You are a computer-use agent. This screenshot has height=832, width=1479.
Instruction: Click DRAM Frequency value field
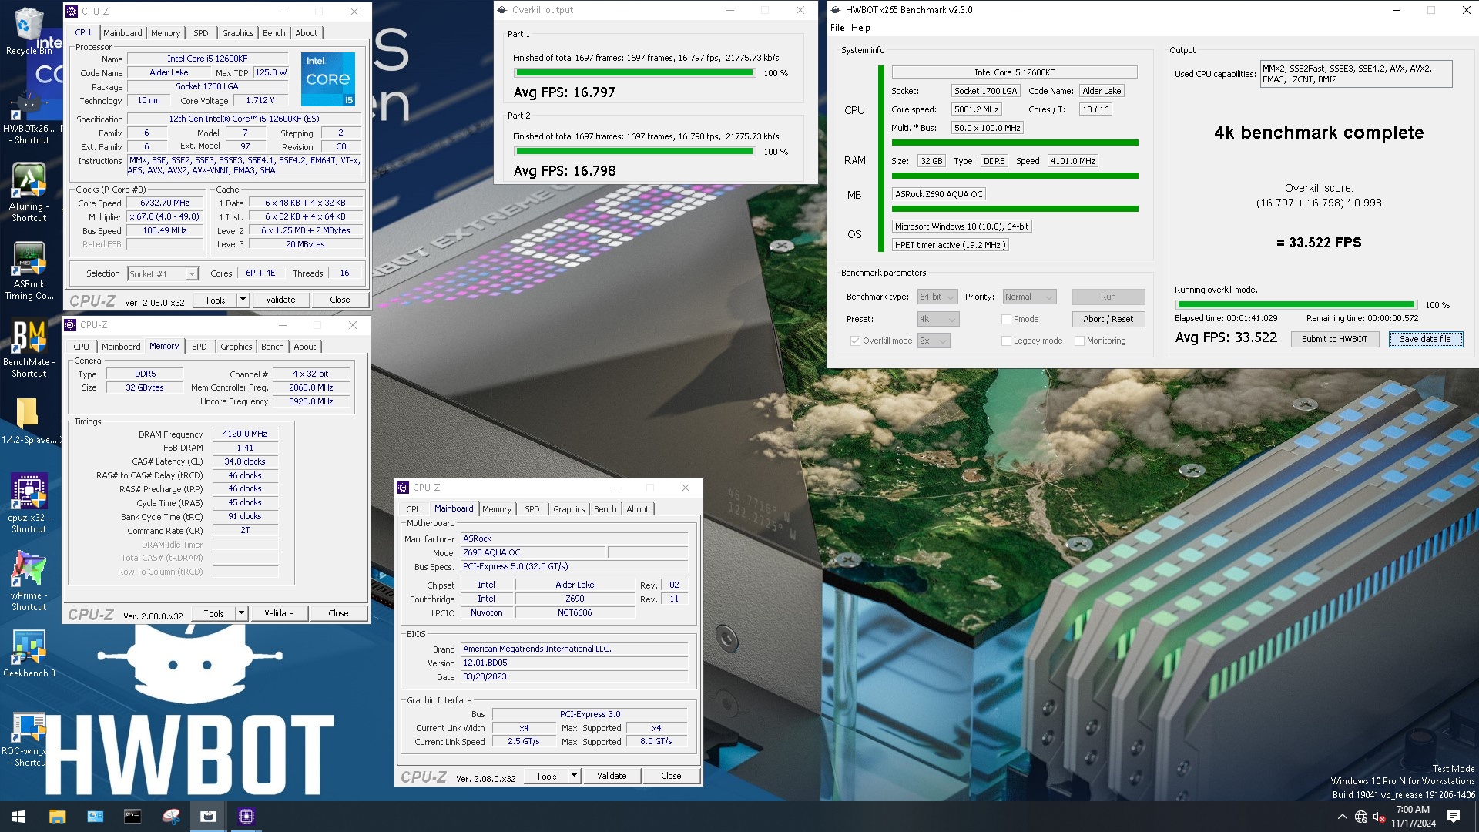[245, 434]
